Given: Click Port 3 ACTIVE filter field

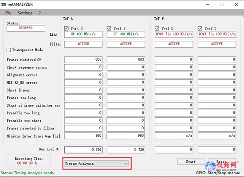Looking at the screenshot, I should 217,44.
